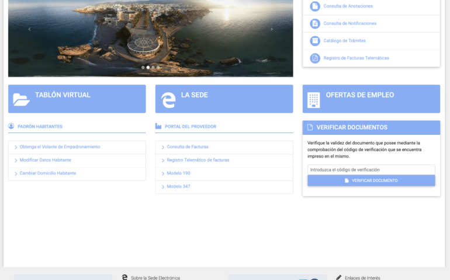Screen dimensions: 450x280
Task: Open the OFERTAS DE EMPLEO banner
Action: pyautogui.click(x=371, y=99)
